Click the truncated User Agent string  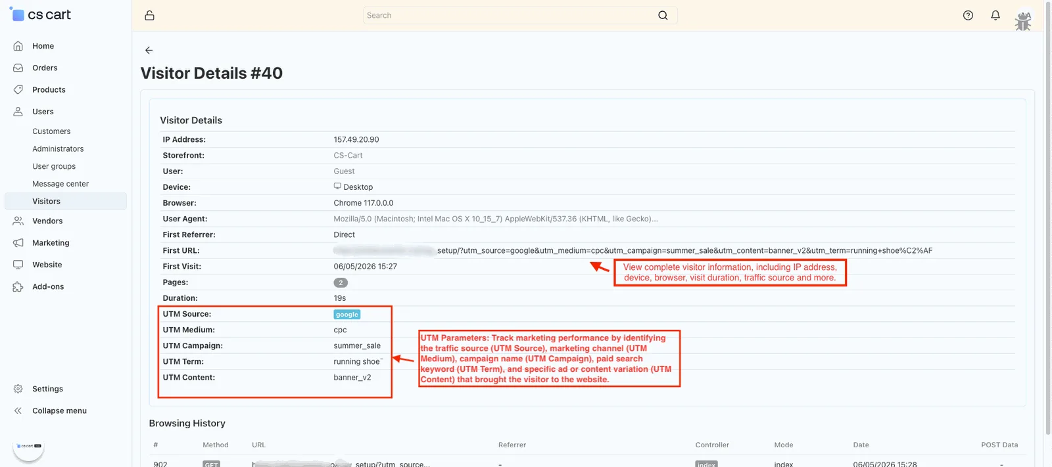tap(496, 219)
